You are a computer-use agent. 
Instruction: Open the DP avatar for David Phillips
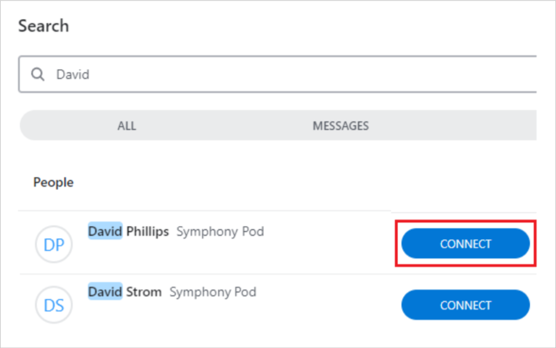[54, 244]
